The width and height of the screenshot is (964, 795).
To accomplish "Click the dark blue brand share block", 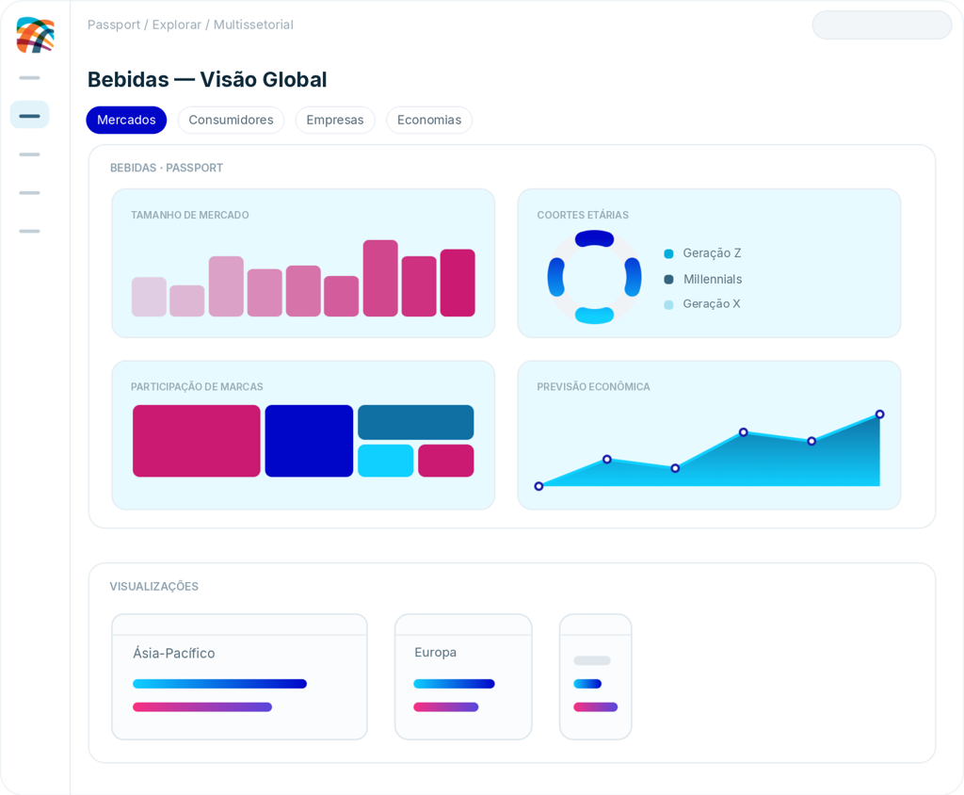I will pos(309,441).
